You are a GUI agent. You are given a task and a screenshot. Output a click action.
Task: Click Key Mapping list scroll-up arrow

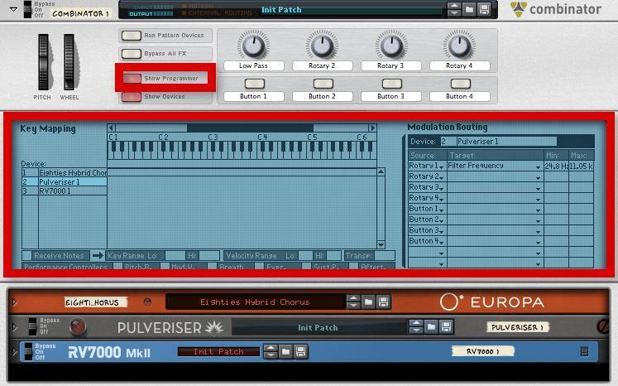pyautogui.click(x=381, y=171)
